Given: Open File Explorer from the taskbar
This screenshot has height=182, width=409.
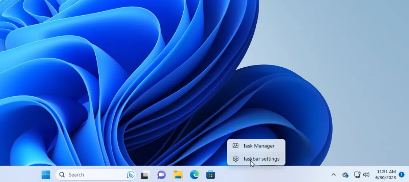Looking at the screenshot, I should point(178,175).
